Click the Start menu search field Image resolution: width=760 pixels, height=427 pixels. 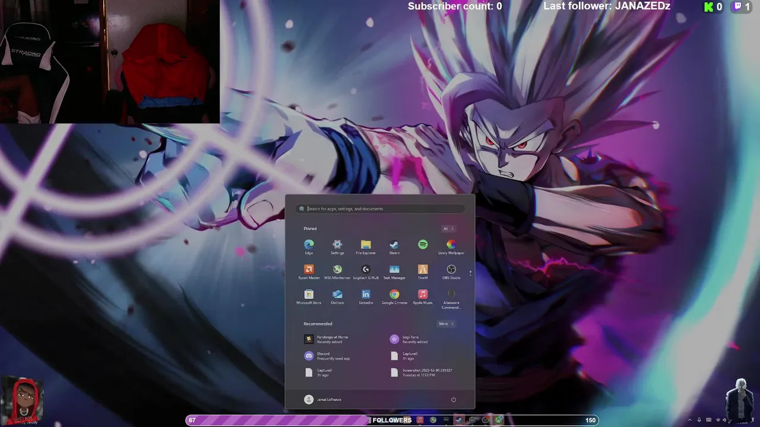380,209
